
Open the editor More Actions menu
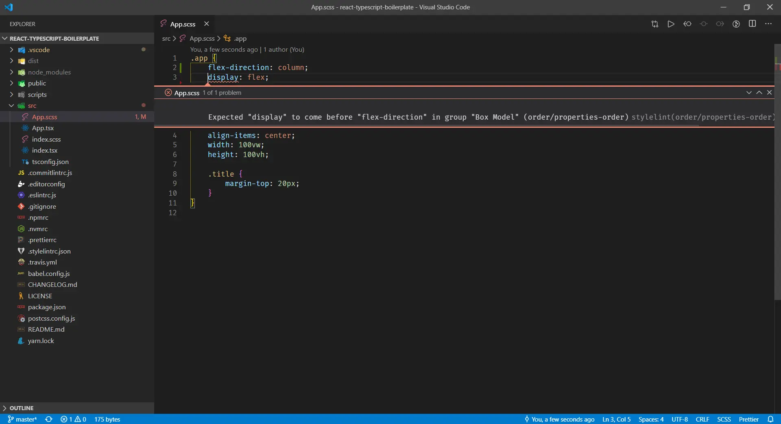point(768,24)
